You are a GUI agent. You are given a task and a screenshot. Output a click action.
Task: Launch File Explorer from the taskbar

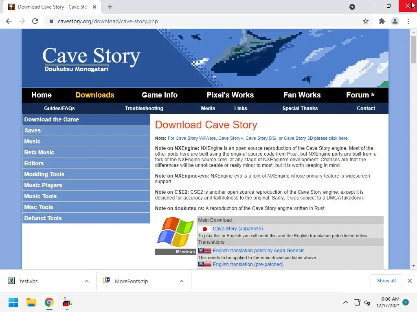[x=31, y=302]
